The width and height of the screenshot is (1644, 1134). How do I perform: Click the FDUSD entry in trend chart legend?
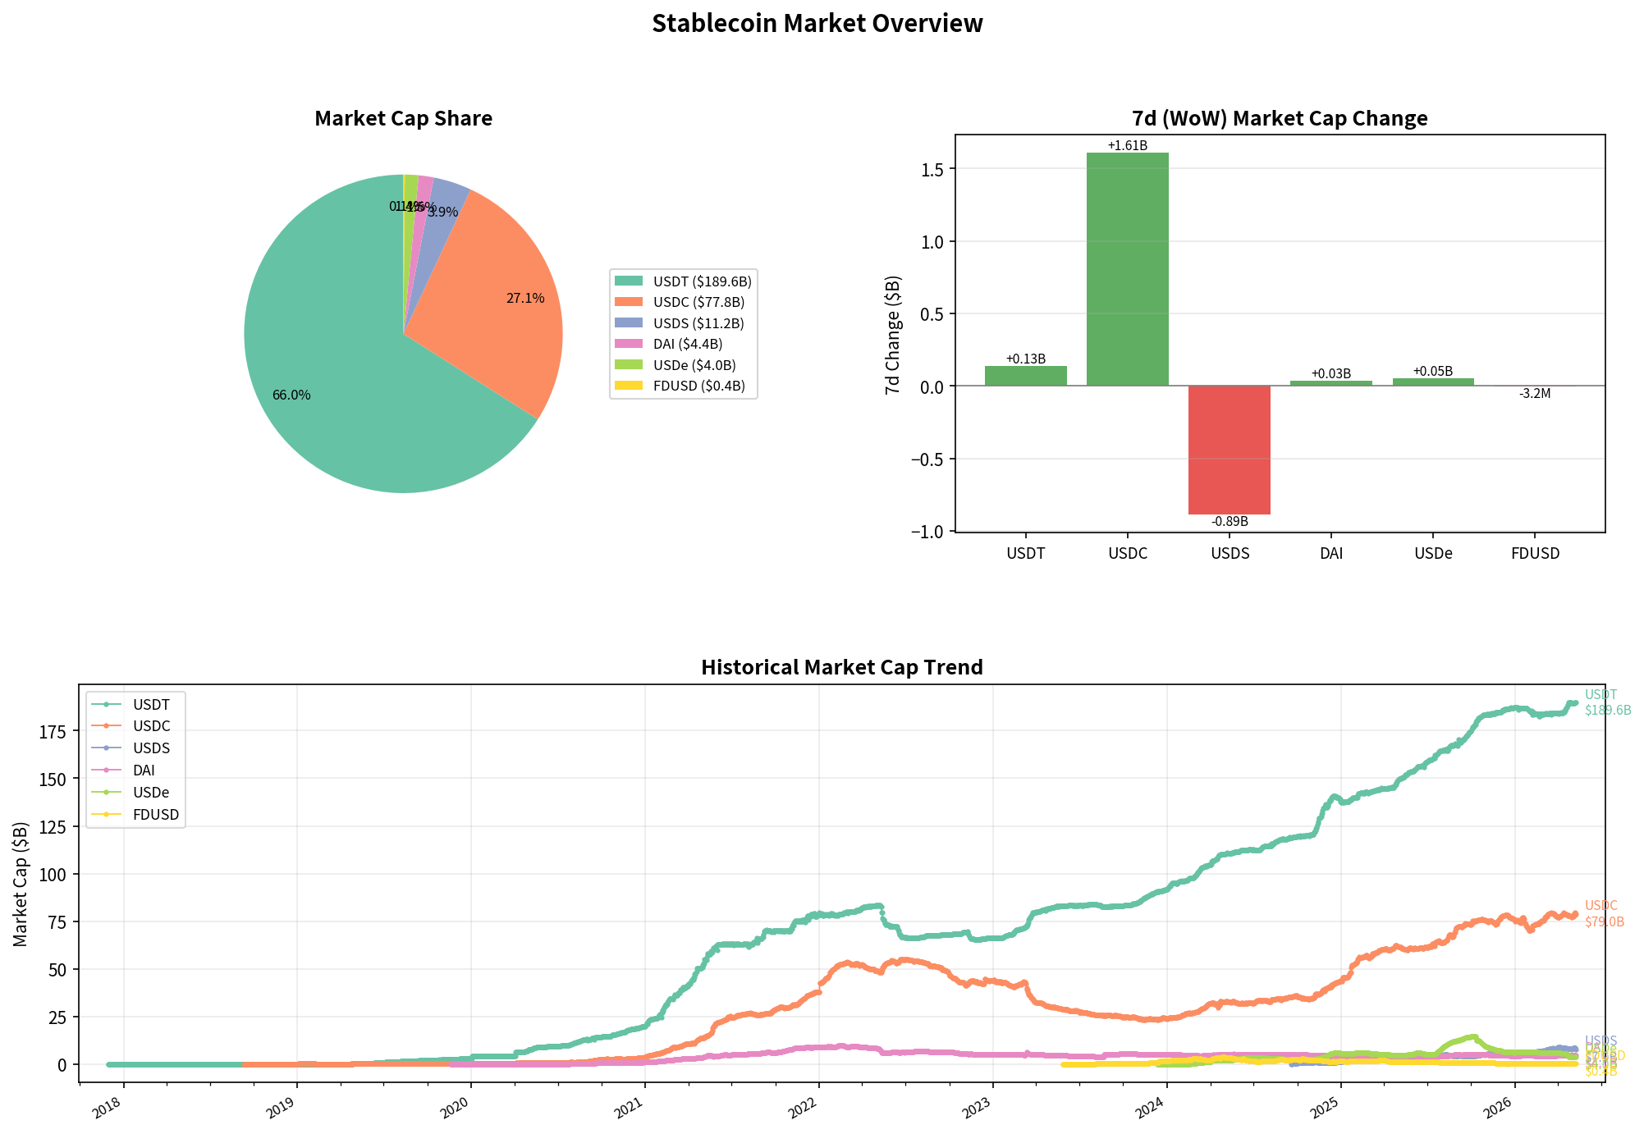coord(135,816)
